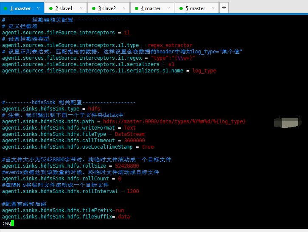Click the 'regex_extractor' value
This screenshot has height=232, width=308.
pos(170,45)
